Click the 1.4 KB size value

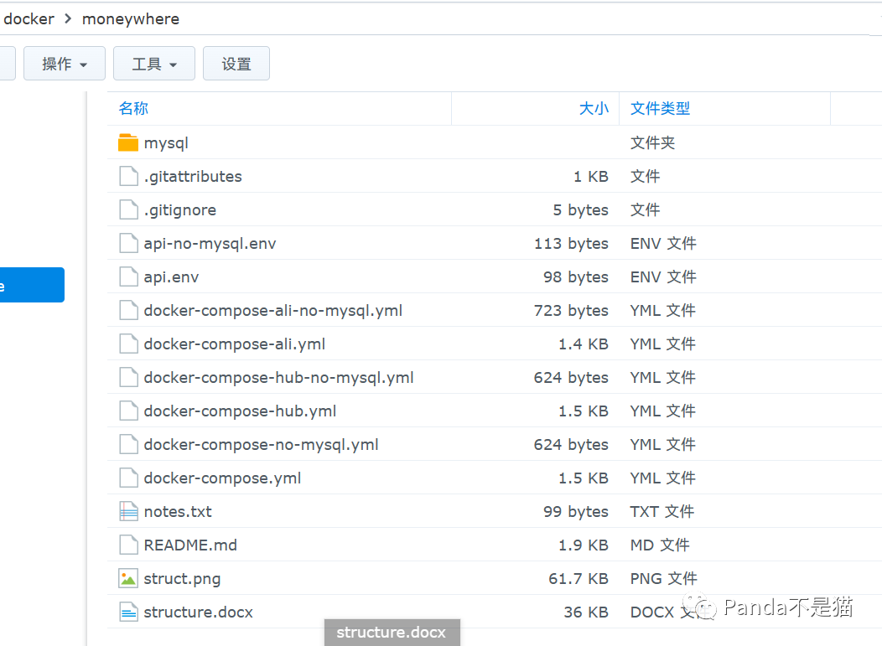[584, 344]
